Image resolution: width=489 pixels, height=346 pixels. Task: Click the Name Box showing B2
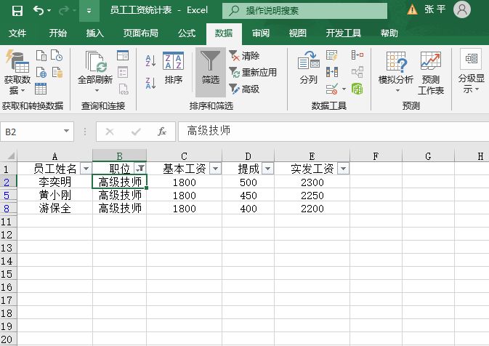[x=32, y=132]
